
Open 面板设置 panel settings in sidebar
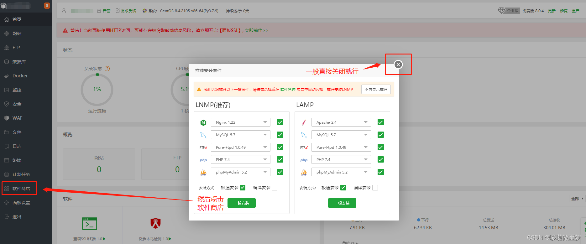click(26, 203)
